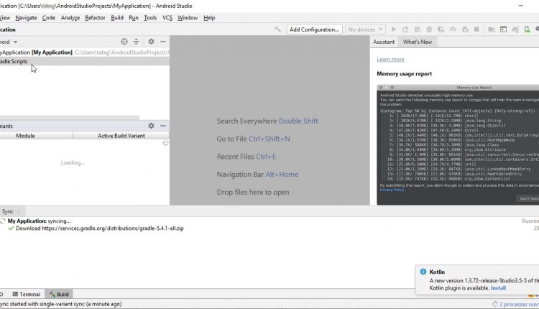Click the Project panel horizontal scrollbar
Viewport: 539px width, 309px height.
coord(70,118)
